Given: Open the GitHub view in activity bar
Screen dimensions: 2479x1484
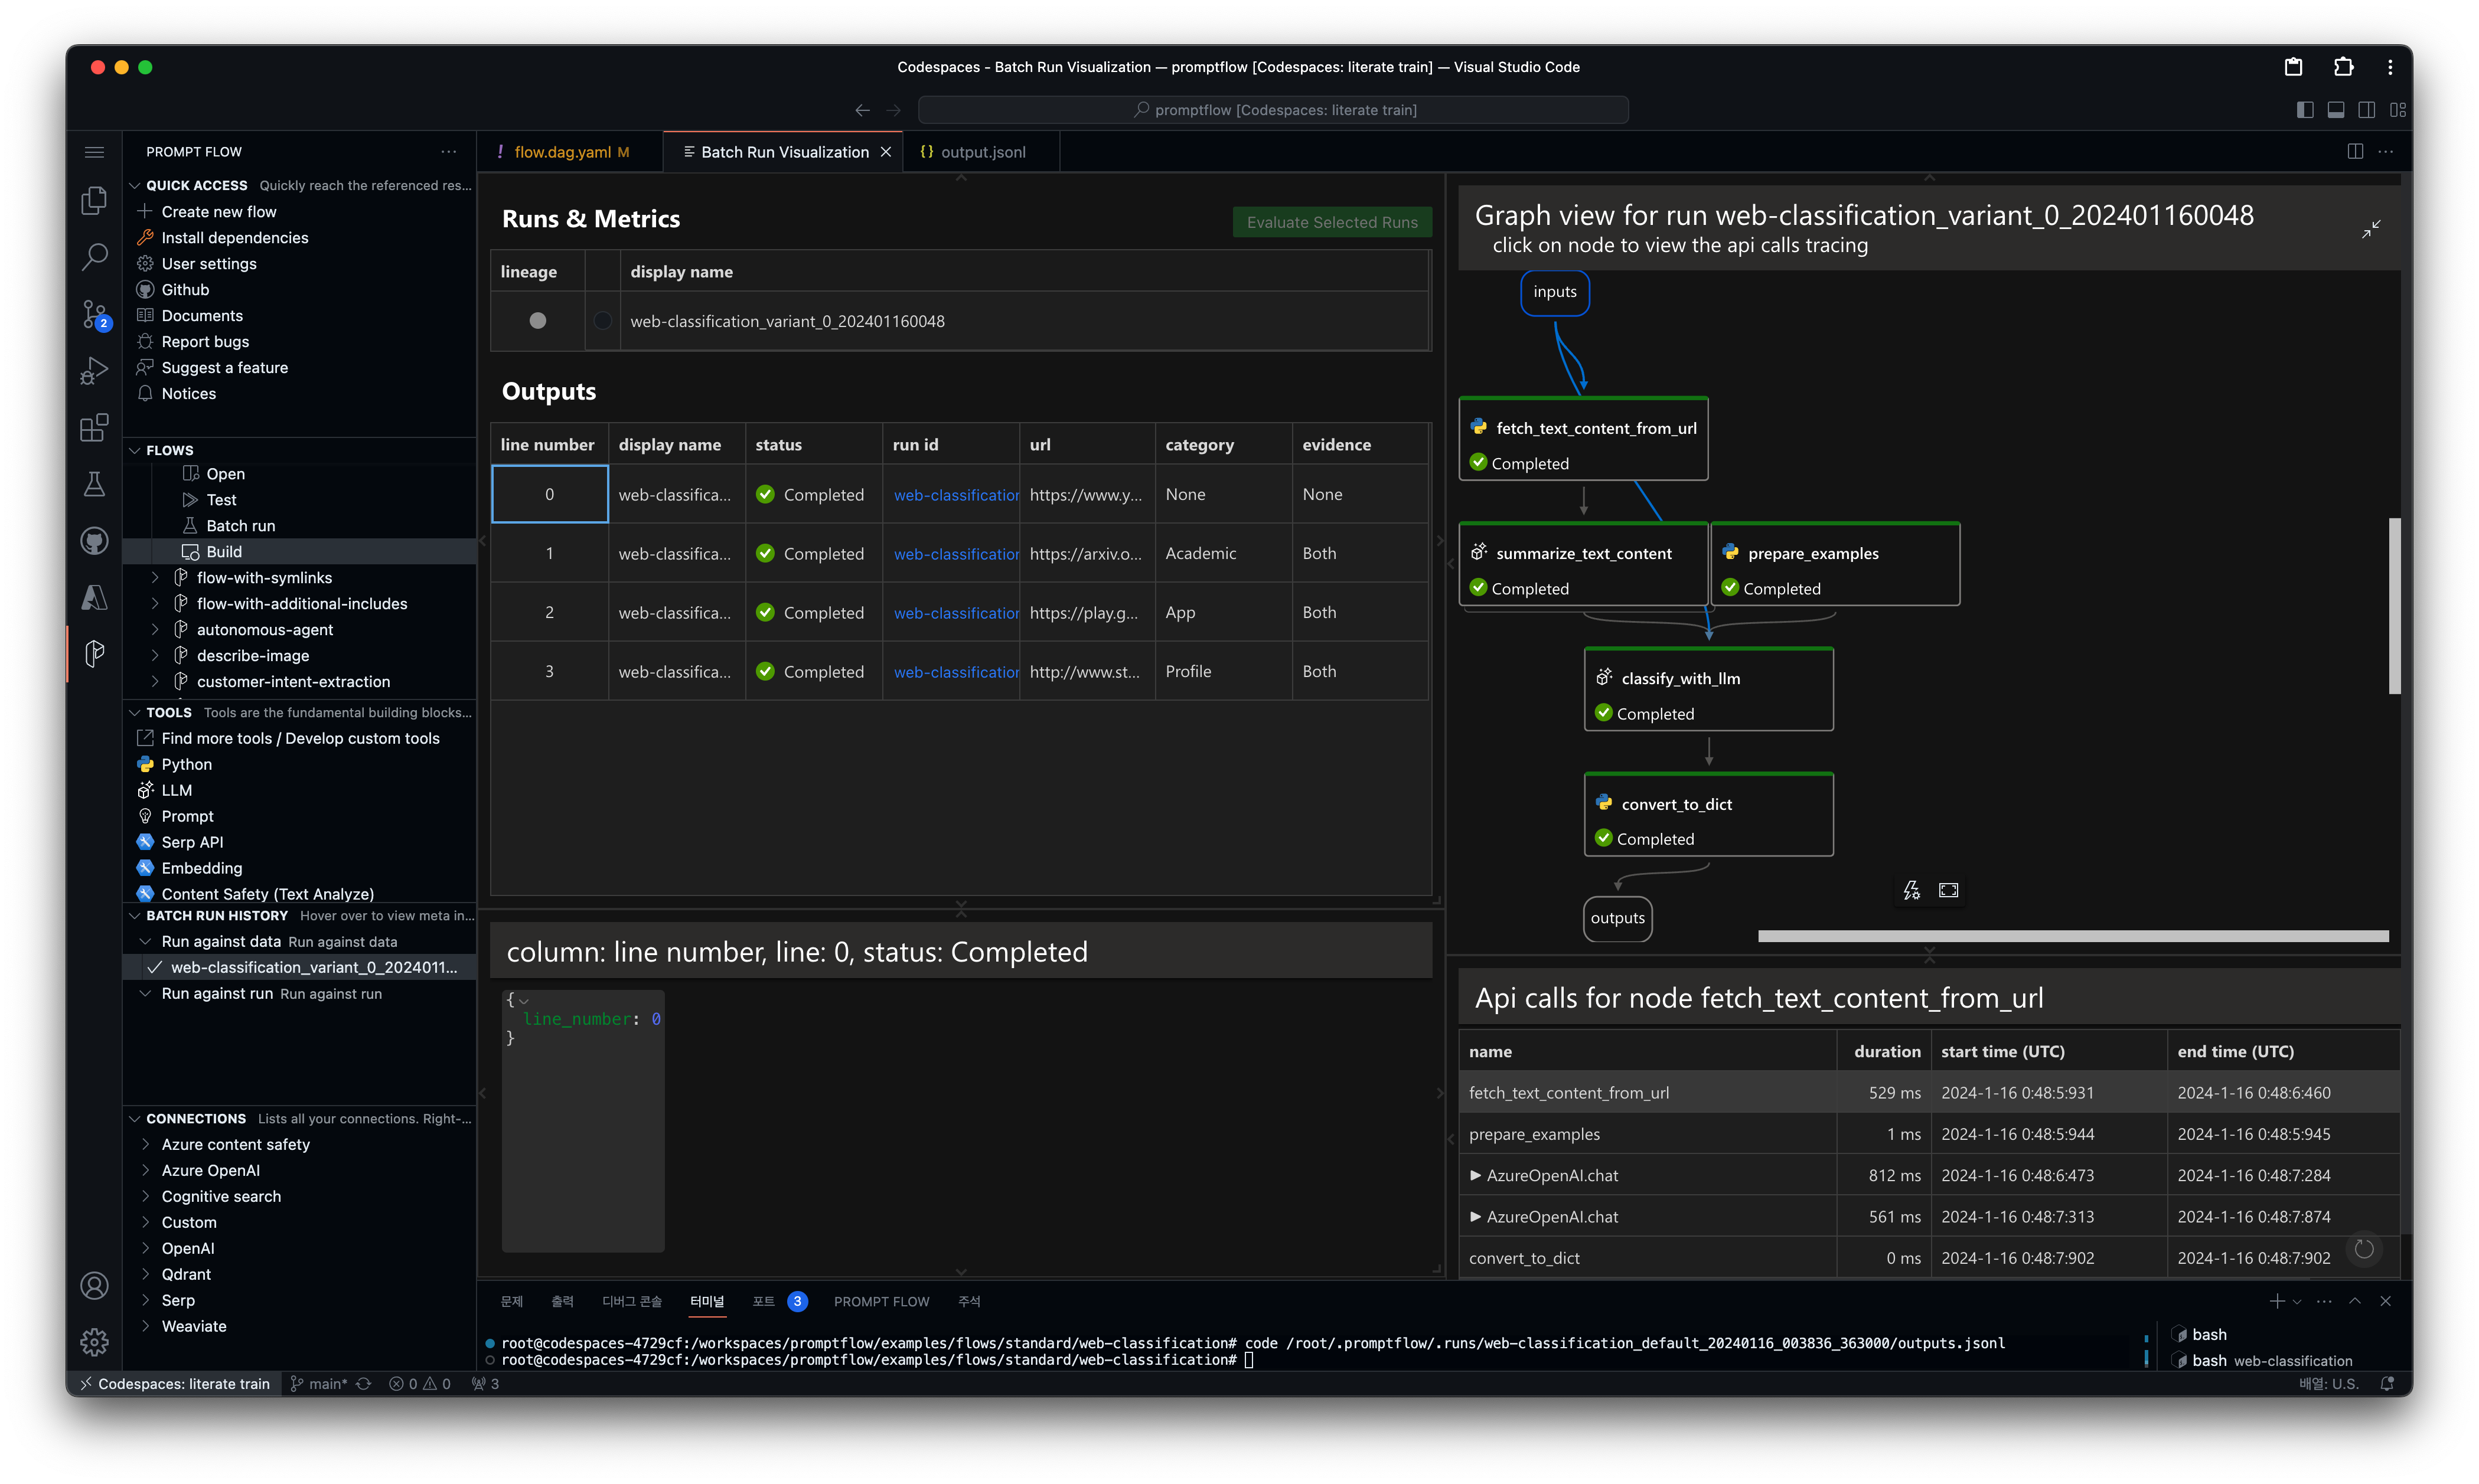Looking at the screenshot, I should pos(94,541).
